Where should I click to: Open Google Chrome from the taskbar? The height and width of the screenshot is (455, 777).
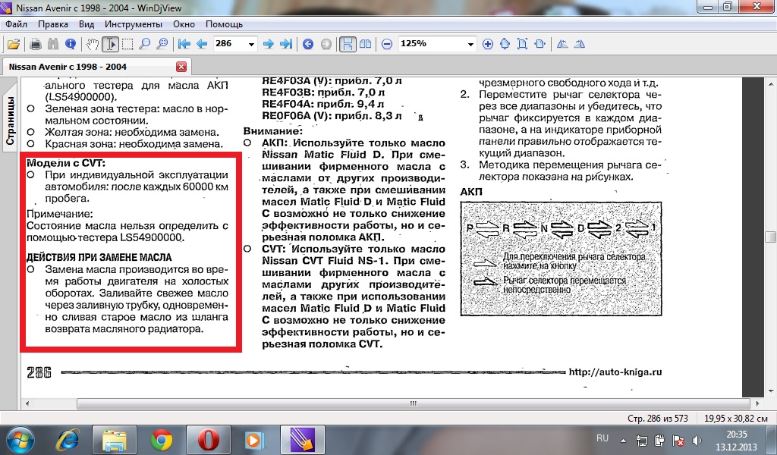(161, 439)
